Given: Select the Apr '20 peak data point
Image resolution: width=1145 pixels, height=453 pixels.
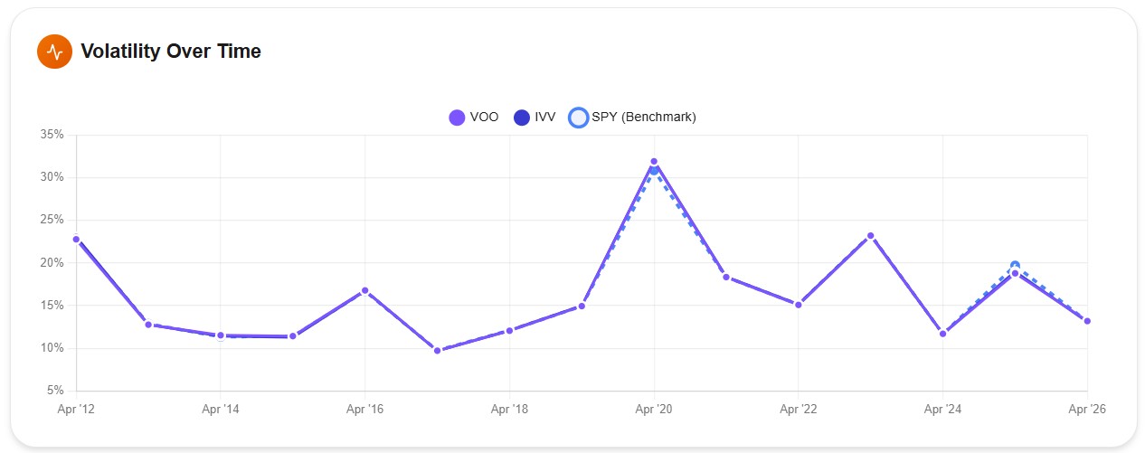Looking at the screenshot, I should [x=654, y=162].
